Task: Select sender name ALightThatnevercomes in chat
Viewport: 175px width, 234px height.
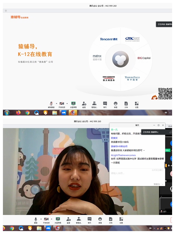Action: point(123,155)
